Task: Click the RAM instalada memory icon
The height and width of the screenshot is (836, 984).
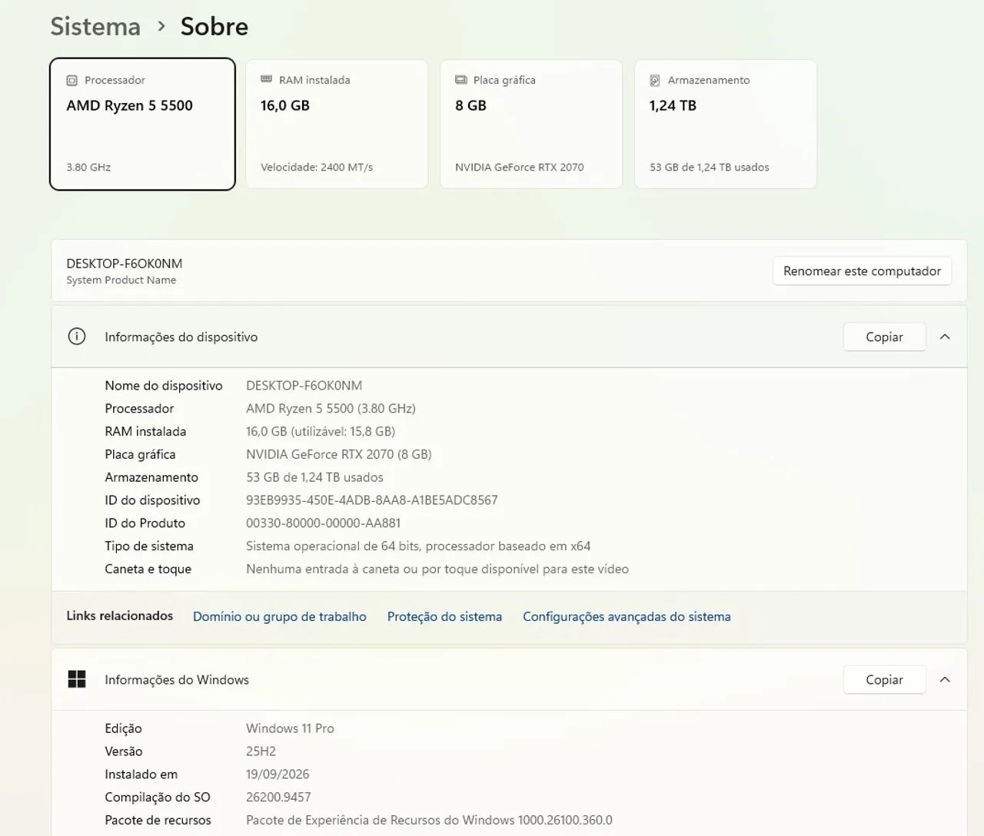Action: click(266, 79)
